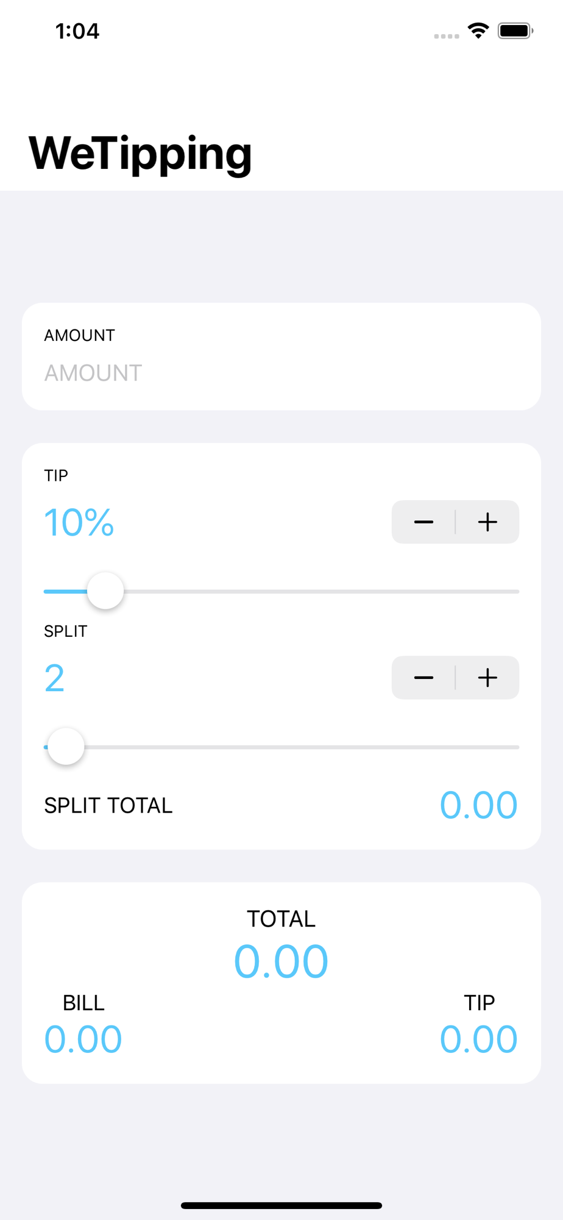Tap the TOTAL amount 0.00

pyautogui.click(x=281, y=961)
